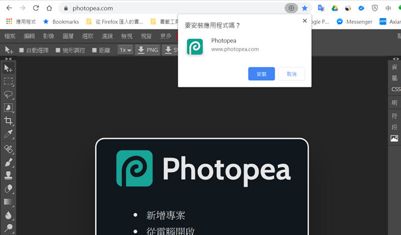Open the Messenger bookmark
This screenshot has height=235, width=401.
tap(354, 22)
